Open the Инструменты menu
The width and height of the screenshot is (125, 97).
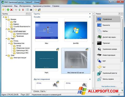pos(25,6)
